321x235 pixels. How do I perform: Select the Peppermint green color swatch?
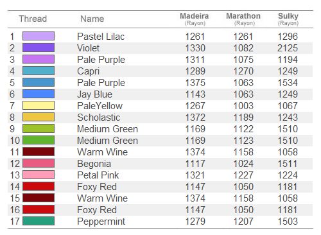(x=39, y=221)
